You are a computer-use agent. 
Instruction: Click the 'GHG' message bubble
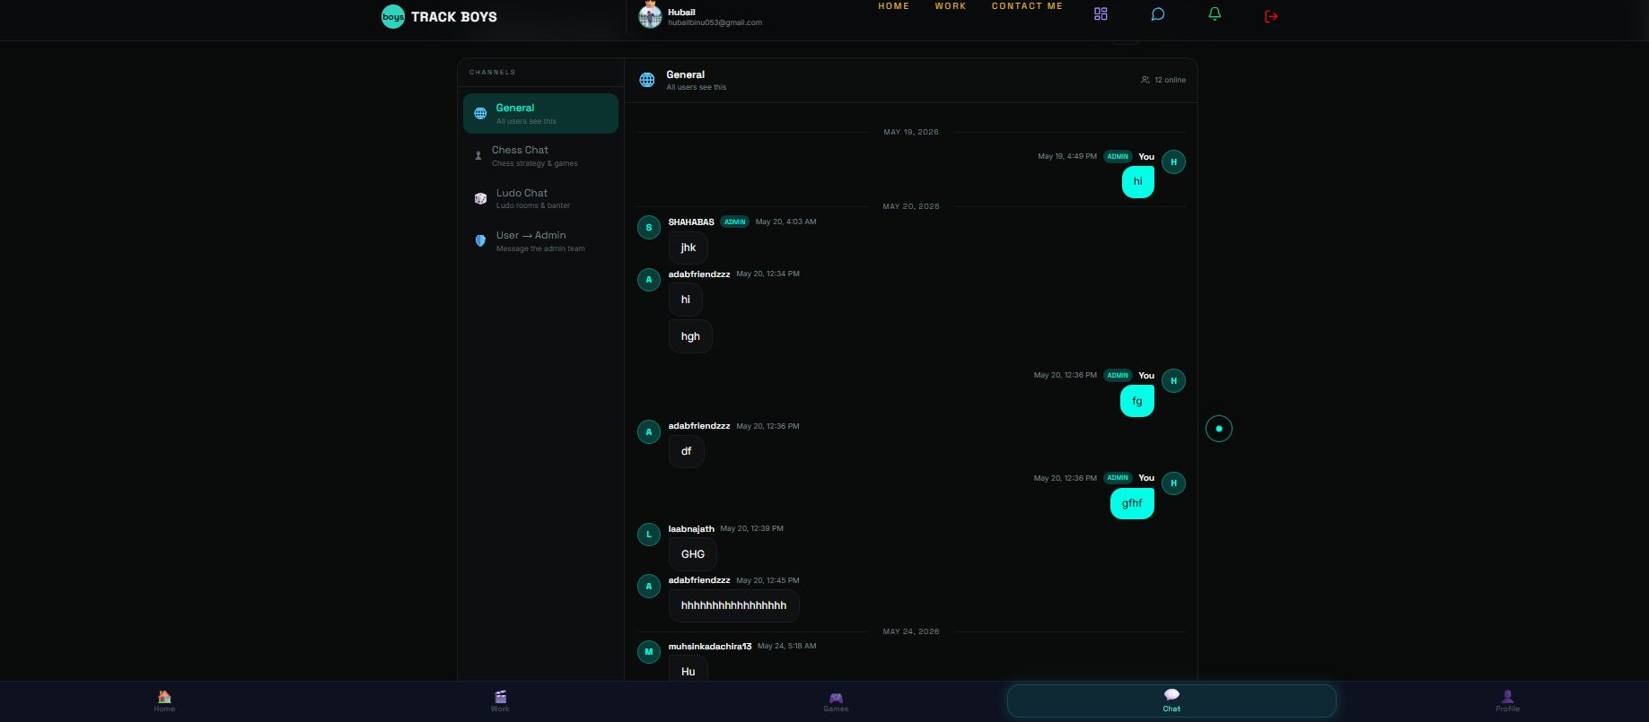(x=693, y=554)
